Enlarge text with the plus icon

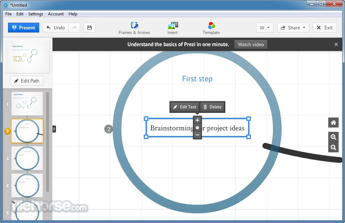point(197,120)
